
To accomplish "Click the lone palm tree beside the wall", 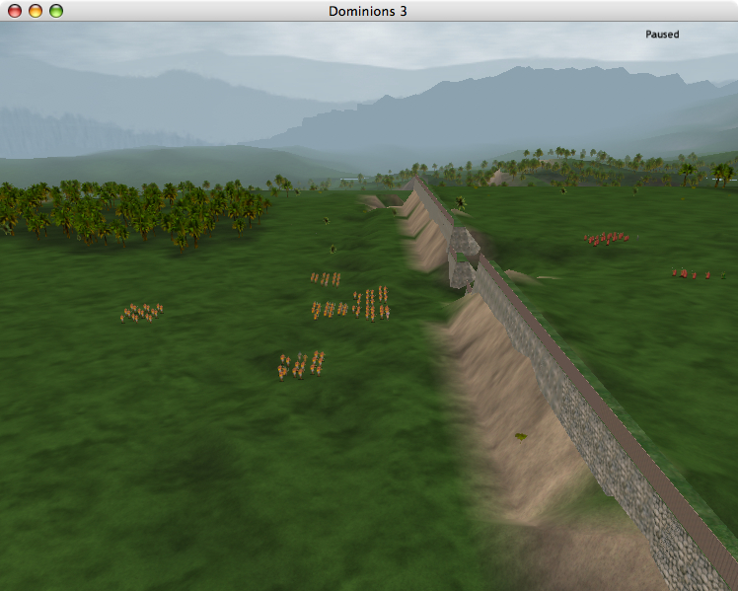I will [x=461, y=203].
